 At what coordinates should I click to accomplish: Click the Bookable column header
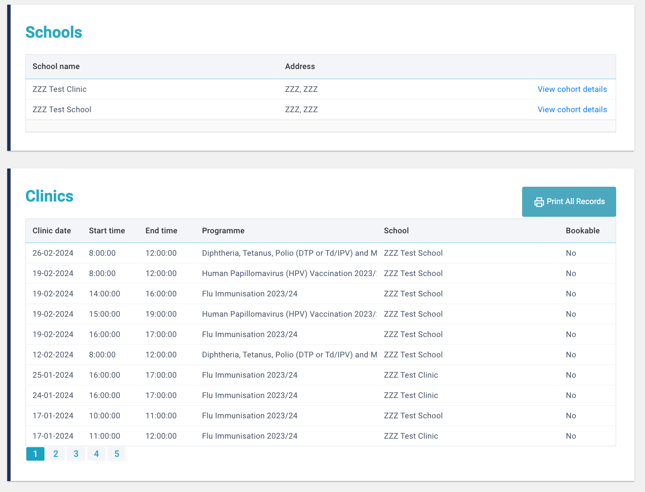coord(582,231)
